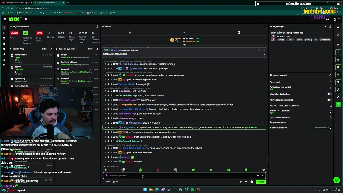Open the LinkDetector bookmark
This screenshot has height=193, width=343.
(55, 13)
